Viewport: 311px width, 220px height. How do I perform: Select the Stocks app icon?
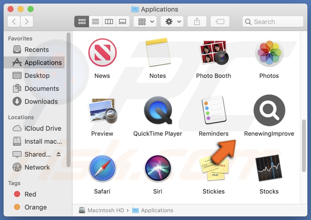(x=269, y=168)
